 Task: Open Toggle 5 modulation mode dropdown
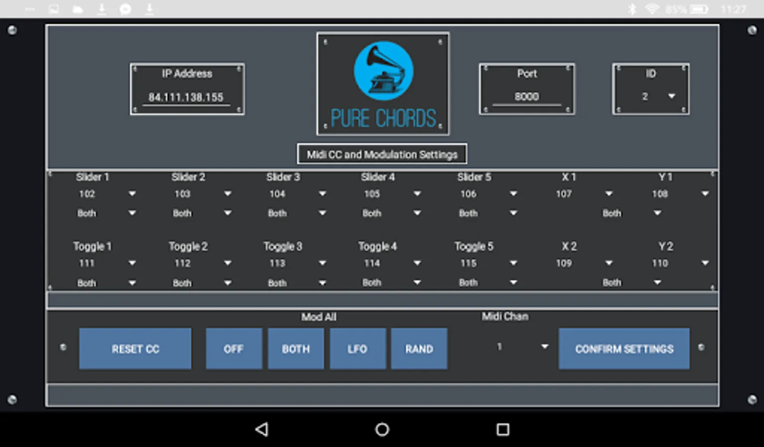488,283
